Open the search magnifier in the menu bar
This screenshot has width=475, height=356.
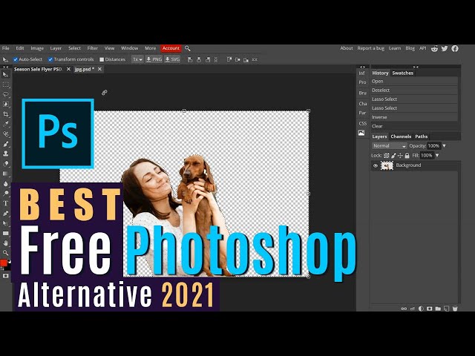(x=188, y=48)
